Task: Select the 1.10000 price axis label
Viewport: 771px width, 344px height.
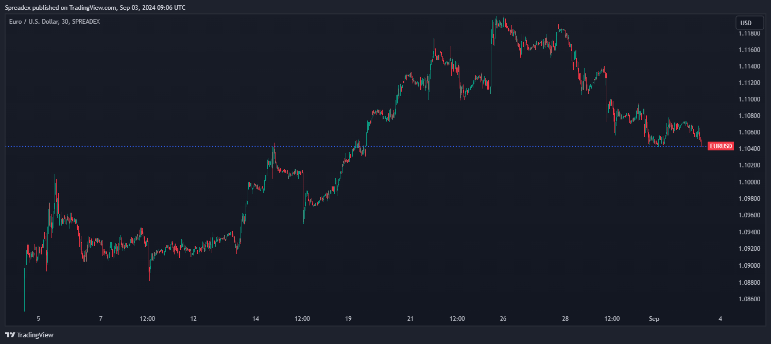Action: [750, 182]
